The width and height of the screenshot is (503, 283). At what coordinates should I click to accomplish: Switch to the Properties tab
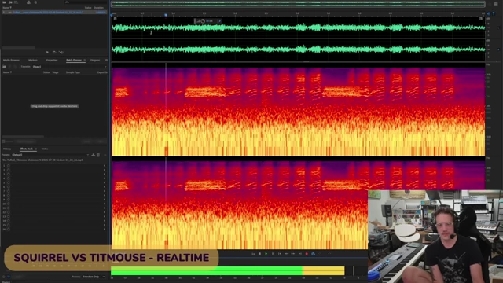tap(52, 60)
